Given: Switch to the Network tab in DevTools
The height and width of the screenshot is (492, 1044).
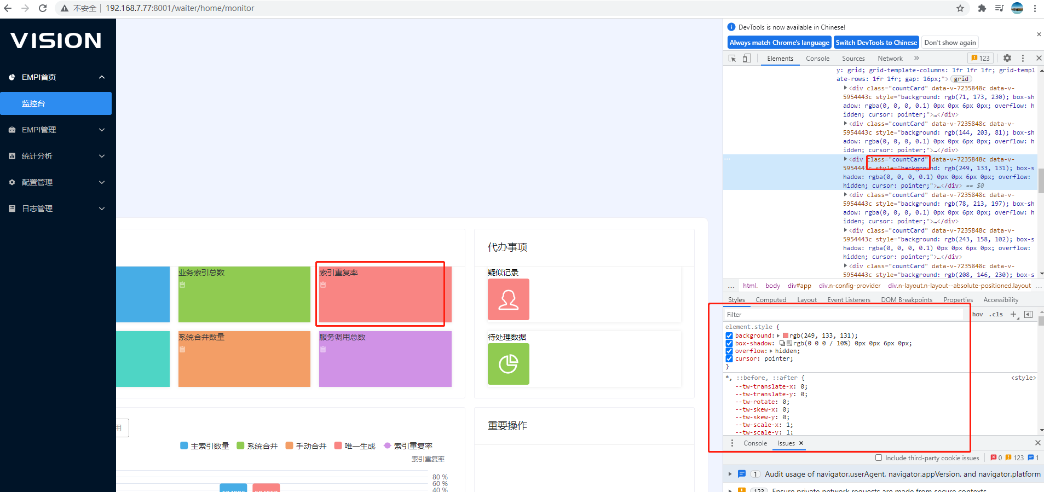Looking at the screenshot, I should click(x=890, y=59).
